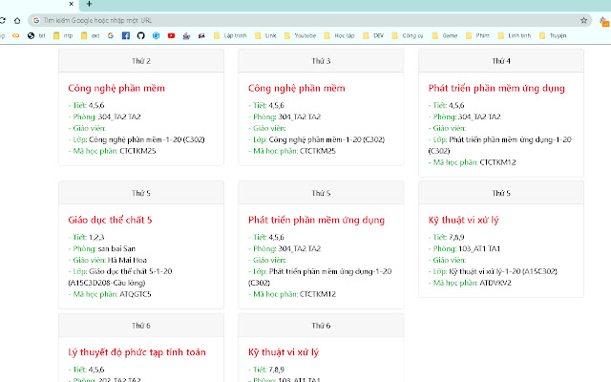
Task: Open the Facebook bookmark icon
Action: coord(126,35)
